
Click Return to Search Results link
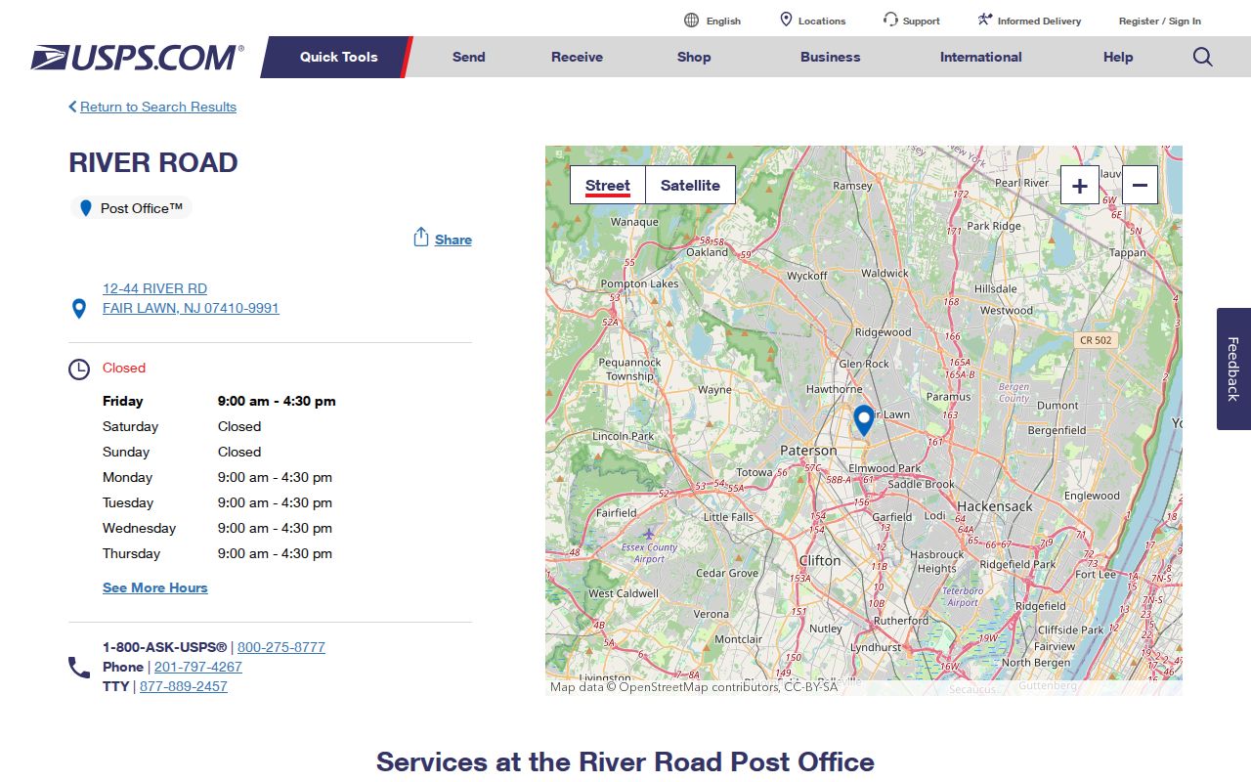click(x=158, y=107)
